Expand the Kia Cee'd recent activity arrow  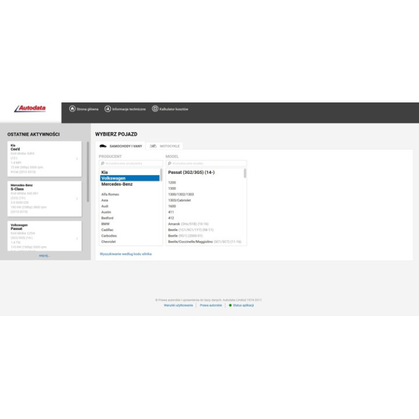pyautogui.click(x=77, y=159)
